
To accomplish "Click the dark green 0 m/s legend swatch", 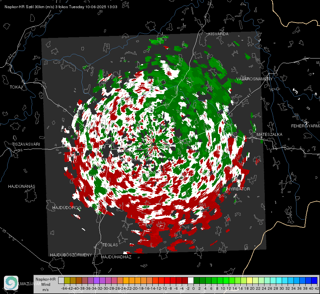I will click(x=196, y=281).
